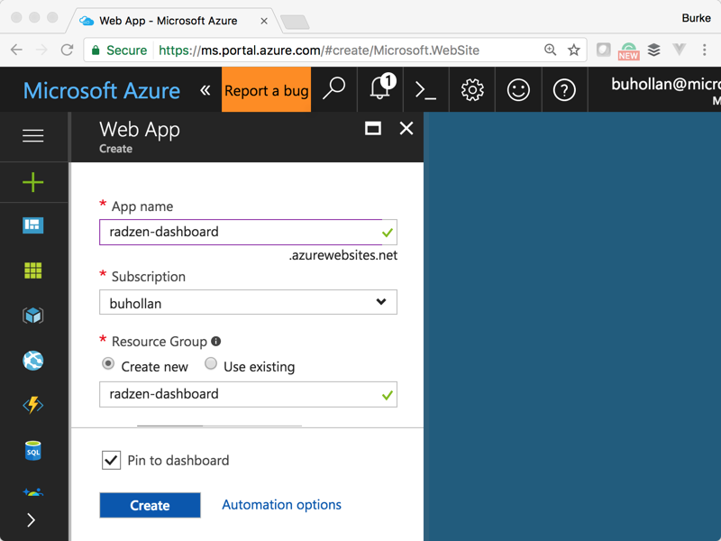Click the zoom magnifier in address bar
The image size is (721, 541).
pos(550,50)
